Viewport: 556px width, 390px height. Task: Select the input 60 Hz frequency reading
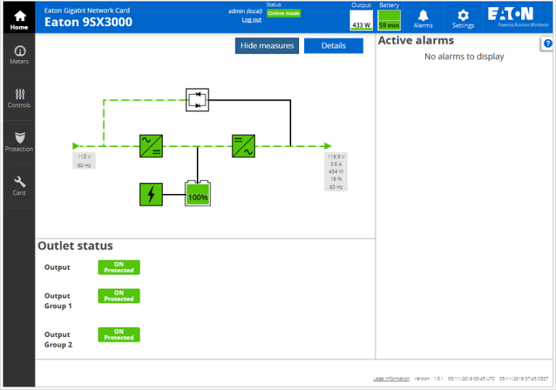[x=84, y=165]
